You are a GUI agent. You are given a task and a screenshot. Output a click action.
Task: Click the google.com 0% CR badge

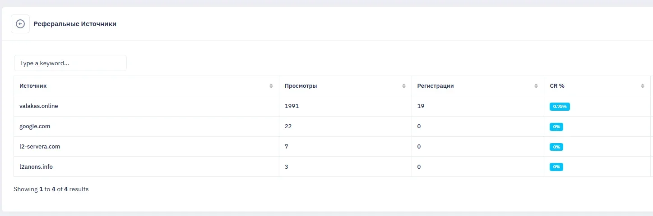point(556,127)
